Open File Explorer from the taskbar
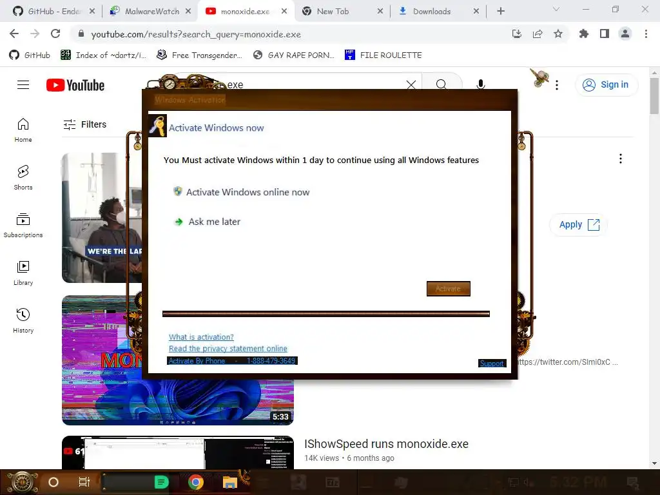Image resolution: width=660 pixels, height=495 pixels. pyautogui.click(x=230, y=482)
